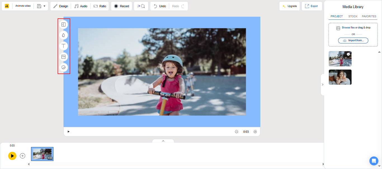Open the save options dropdown arrow

point(44,6)
